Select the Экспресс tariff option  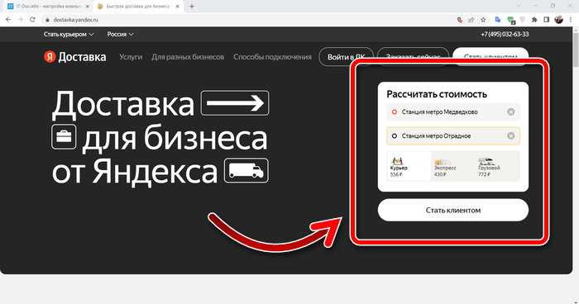tap(453, 166)
